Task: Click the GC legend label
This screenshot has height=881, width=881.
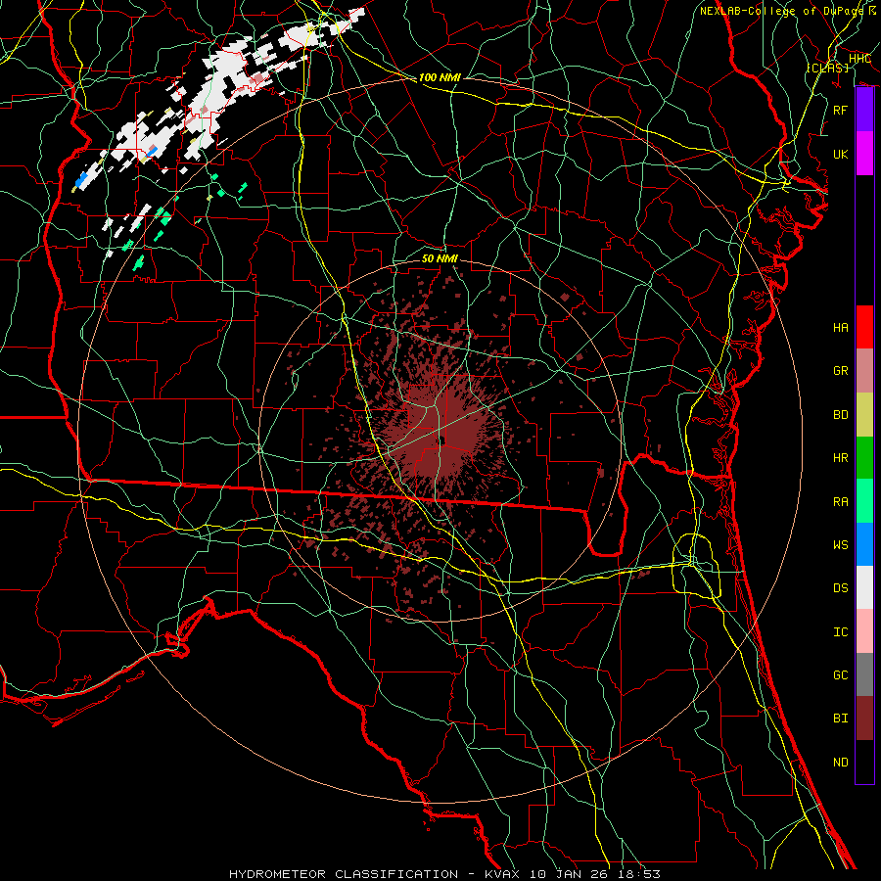Action: click(841, 674)
